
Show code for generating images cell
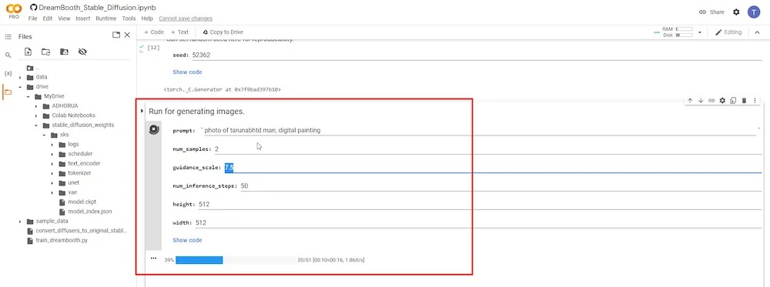click(187, 240)
